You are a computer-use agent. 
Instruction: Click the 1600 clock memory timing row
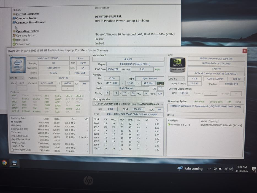click(x=128, y=124)
